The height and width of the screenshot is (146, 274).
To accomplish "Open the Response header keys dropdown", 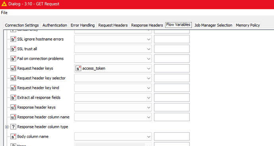I will [x=113, y=107].
